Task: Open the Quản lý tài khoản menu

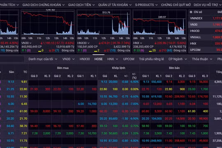Action: (115, 5)
